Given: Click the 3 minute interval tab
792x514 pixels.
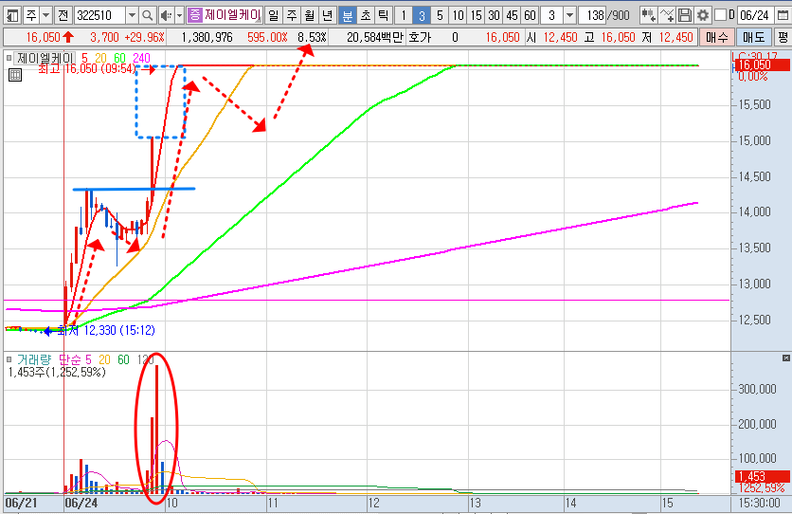Looking at the screenshot, I should [x=422, y=15].
